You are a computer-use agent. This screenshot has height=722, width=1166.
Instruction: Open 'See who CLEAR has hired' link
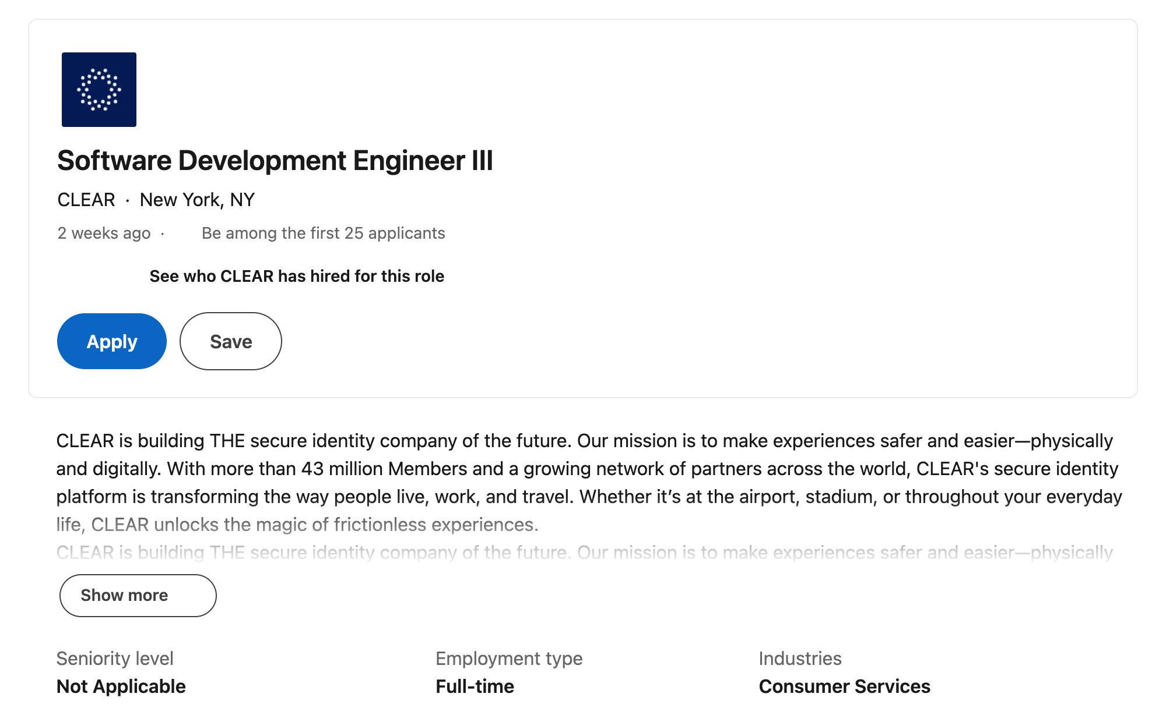click(x=297, y=276)
